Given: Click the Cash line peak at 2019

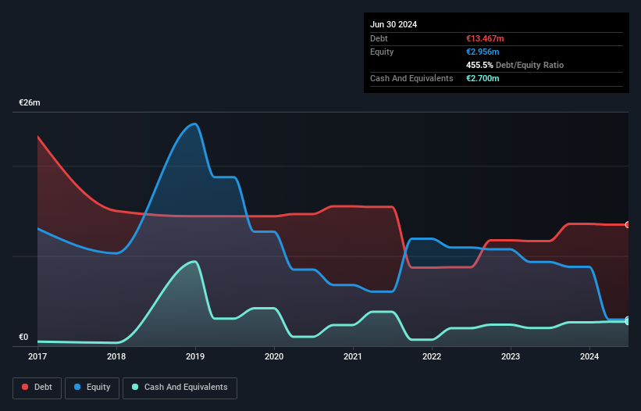Looking at the screenshot, I should pyautogui.click(x=195, y=262).
